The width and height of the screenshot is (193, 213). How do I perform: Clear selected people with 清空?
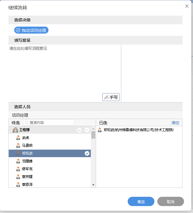[175, 123]
